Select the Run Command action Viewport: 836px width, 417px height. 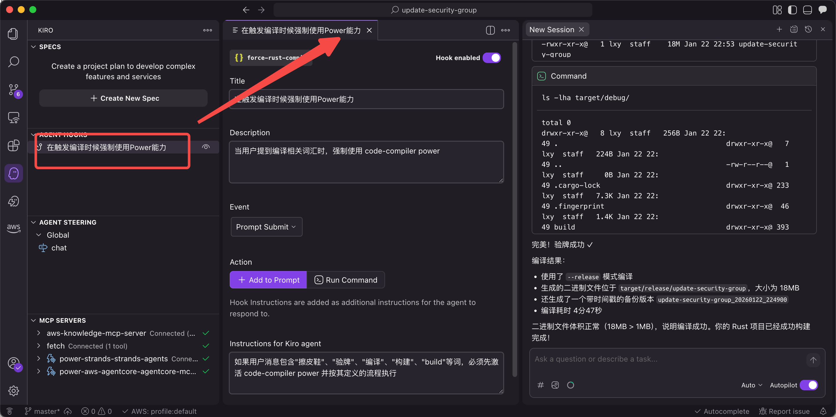click(x=346, y=280)
